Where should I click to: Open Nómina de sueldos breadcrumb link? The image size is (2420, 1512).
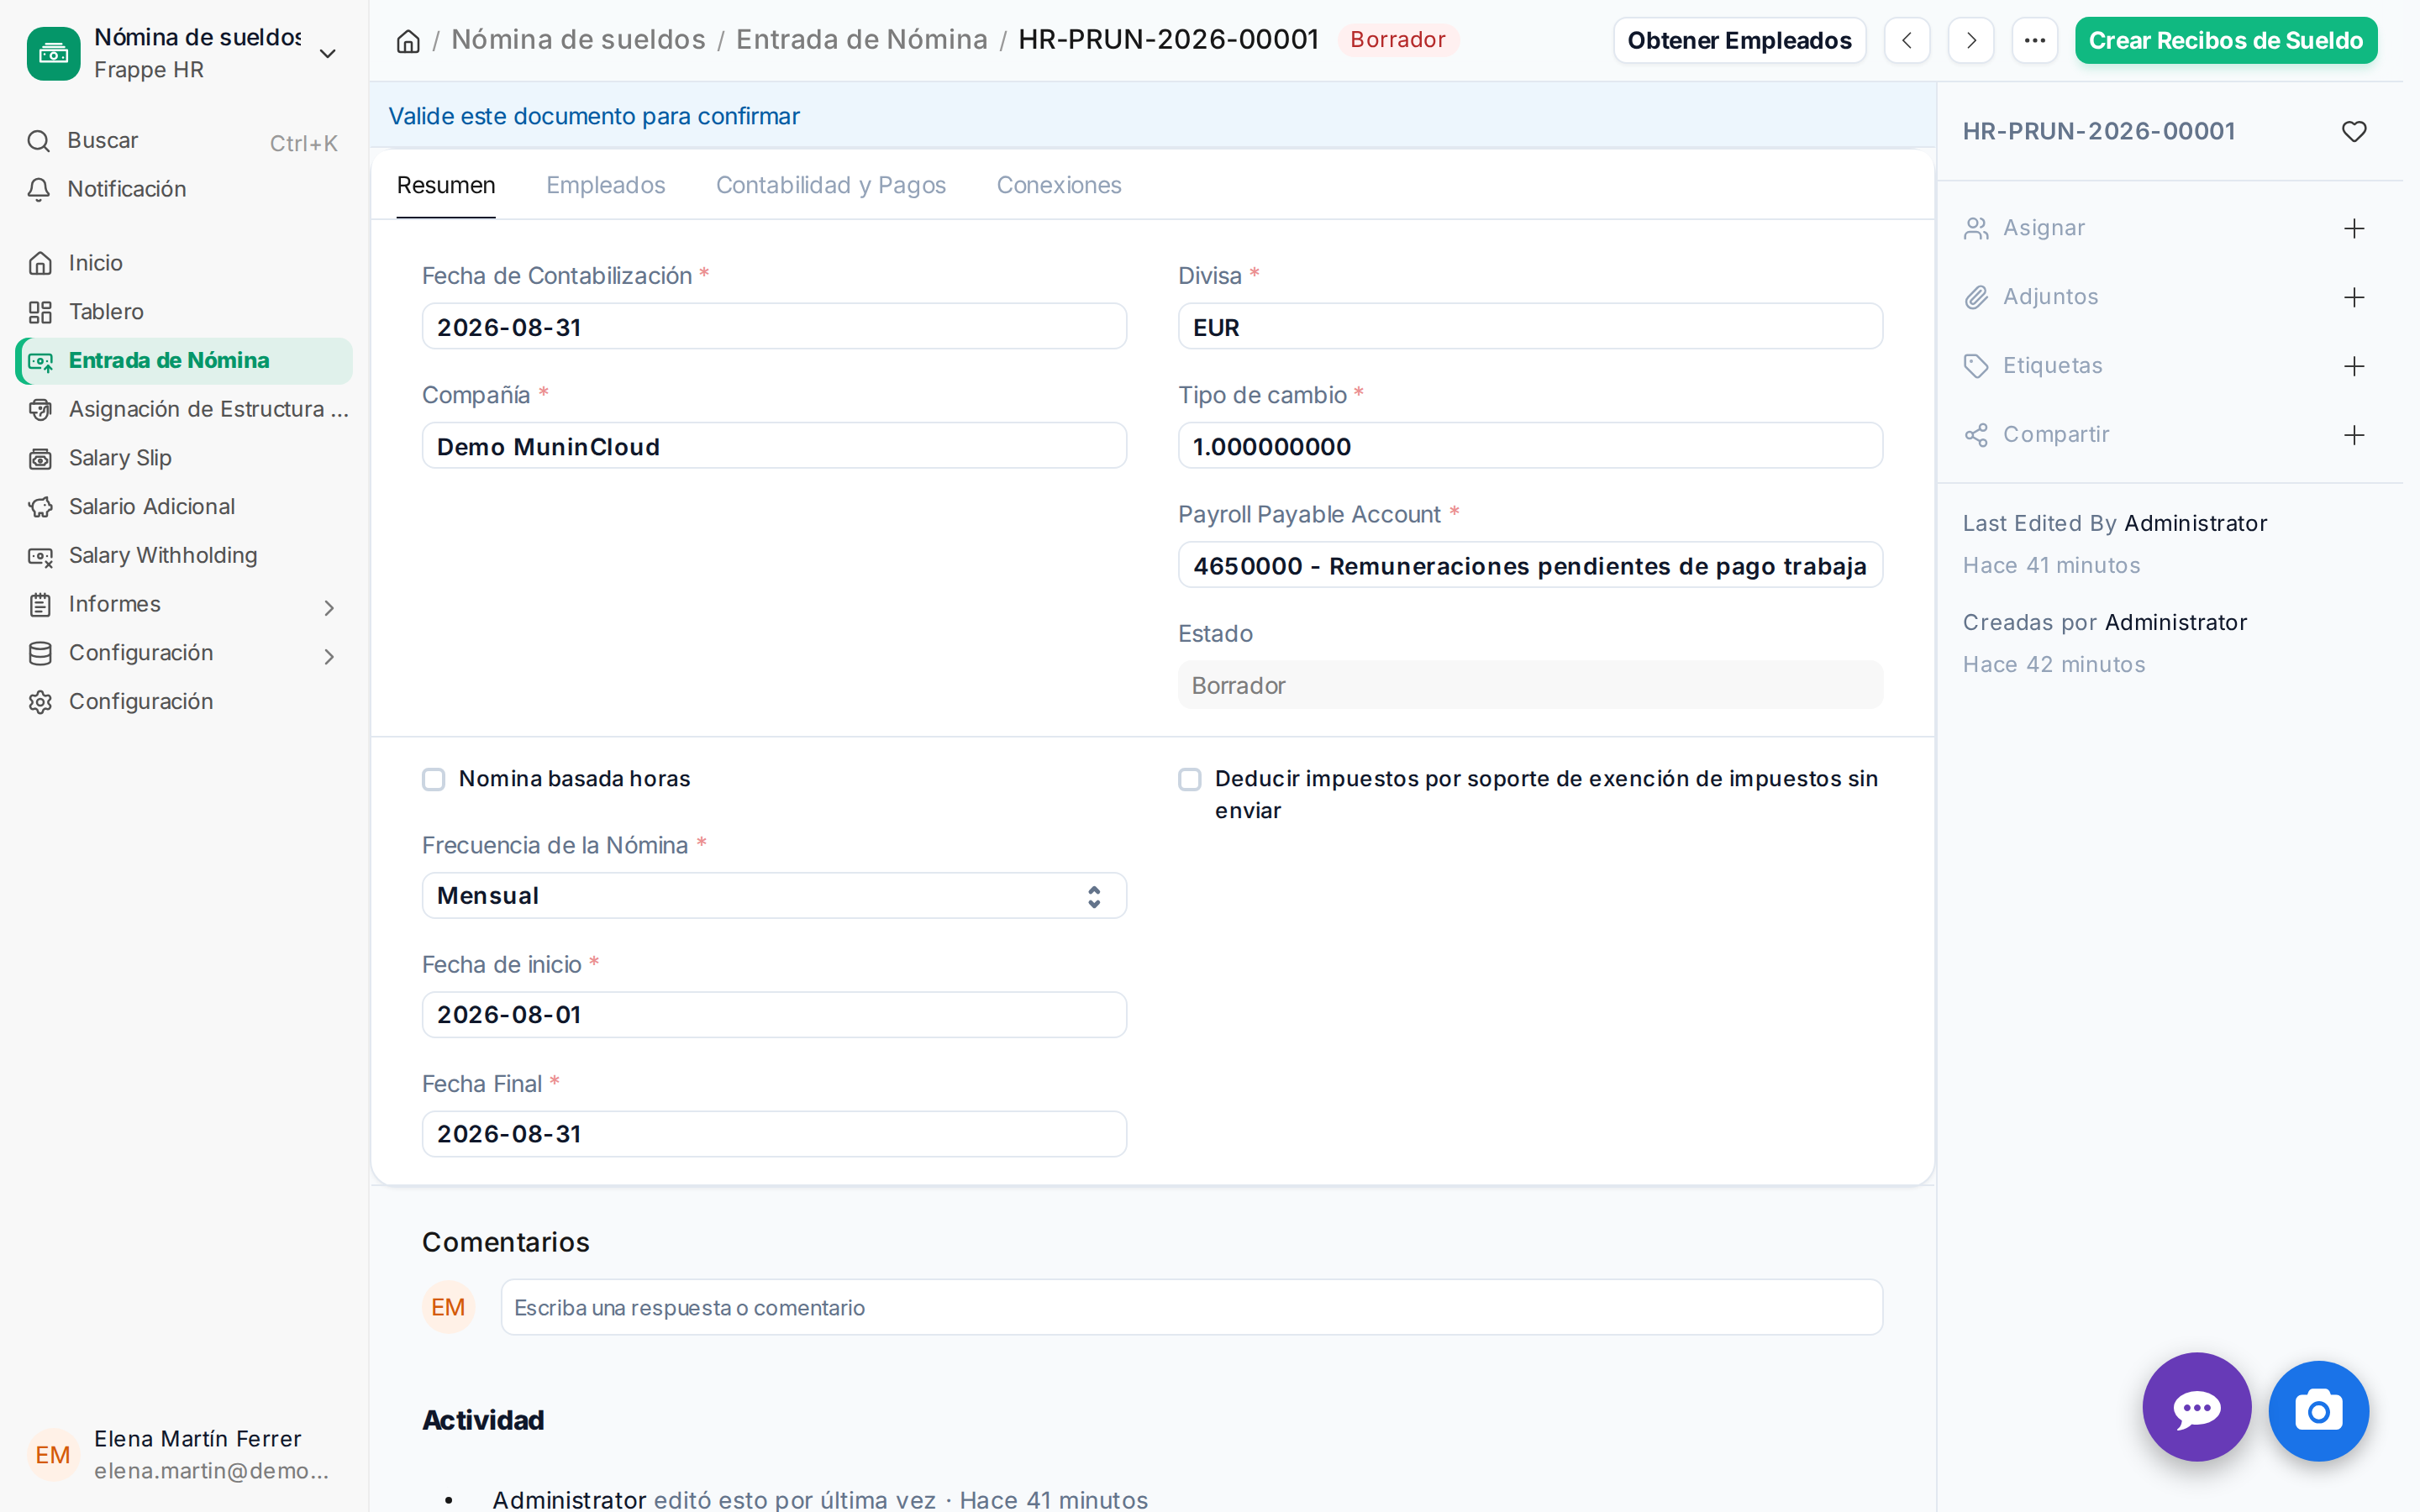point(578,40)
